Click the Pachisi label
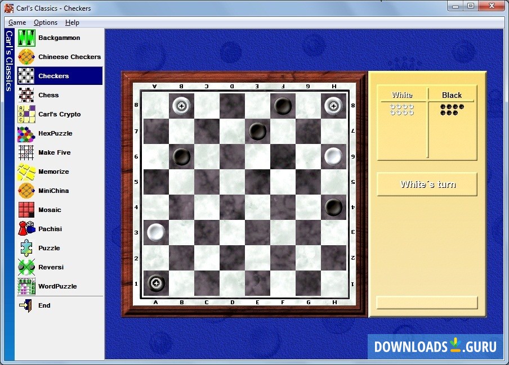 (x=50, y=229)
